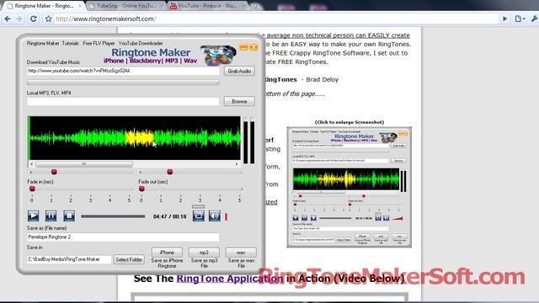Screen dimensions: 539x303
Task: Click the loop selection icon beside the time
Action: click(199, 216)
